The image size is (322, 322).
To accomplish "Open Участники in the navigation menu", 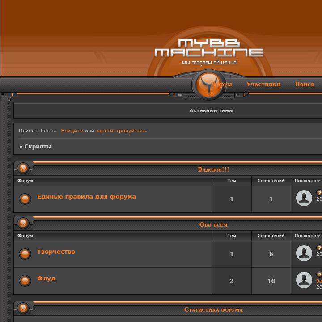I will click(263, 84).
